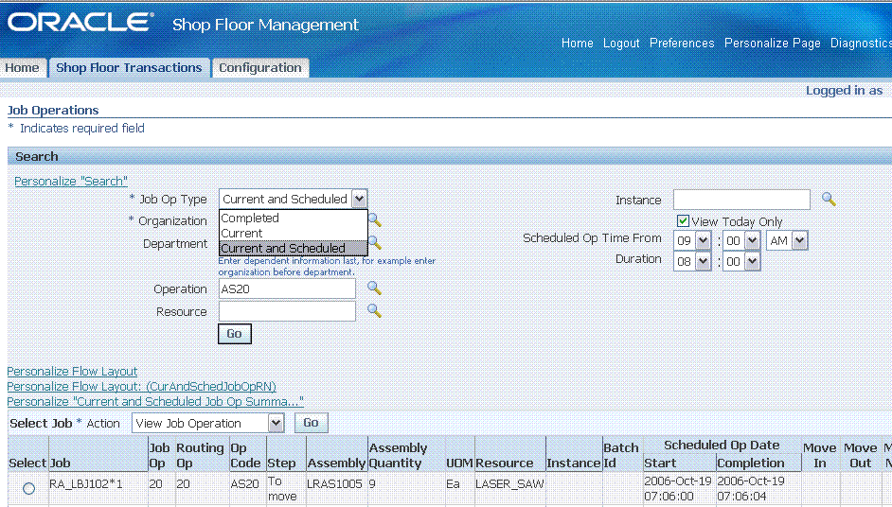The image size is (892, 507).
Task: Select the AS20 op code table cell
Action: coord(247,489)
